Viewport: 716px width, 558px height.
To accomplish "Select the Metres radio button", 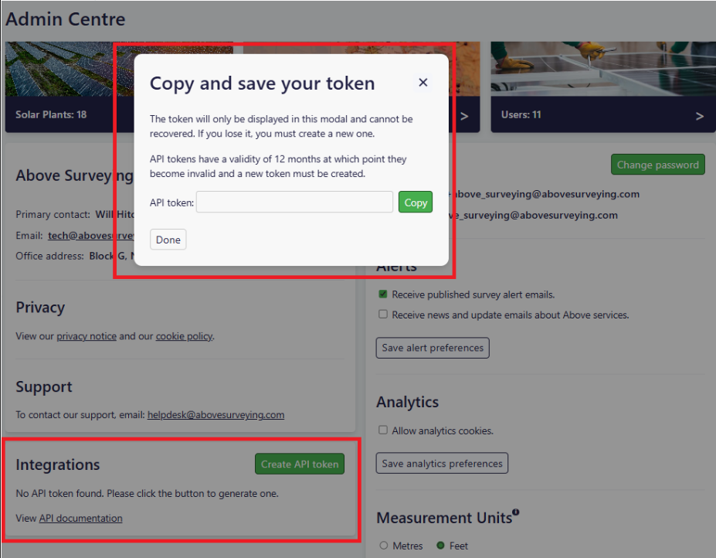I will pos(384,546).
